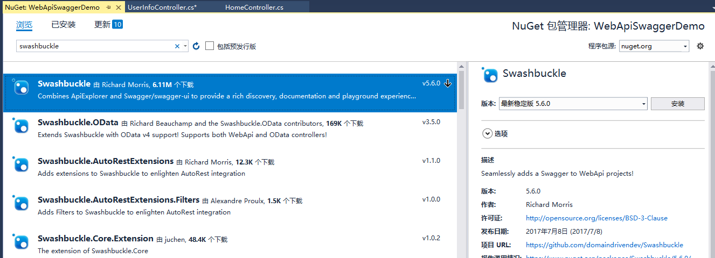Open the search history dropdown arrow
This screenshot has height=258, width=715.
pyautogui.click(x=185, y=46)
